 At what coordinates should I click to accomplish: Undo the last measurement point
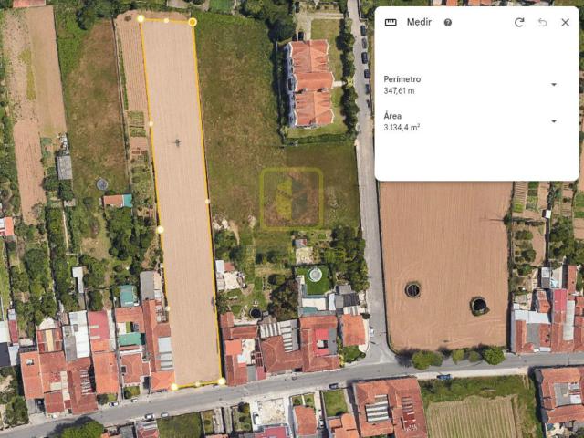click(x=542, y=22)
